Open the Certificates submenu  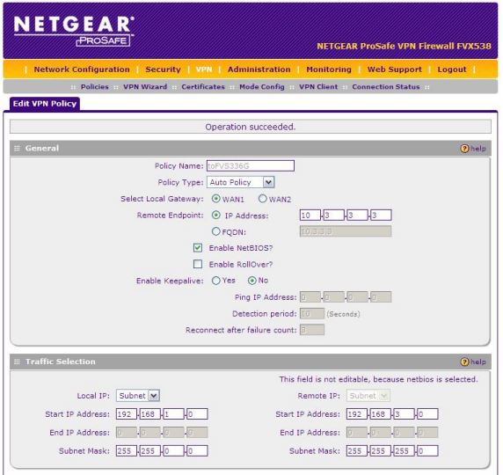click(203, 87)
